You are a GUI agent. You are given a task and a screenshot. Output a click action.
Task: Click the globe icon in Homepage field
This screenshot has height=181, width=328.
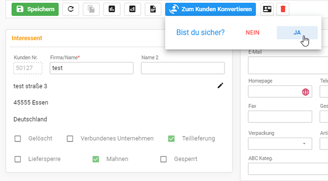[305, 92]
